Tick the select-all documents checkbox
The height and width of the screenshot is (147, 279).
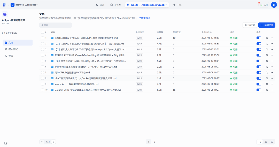[x=42, y=32]
